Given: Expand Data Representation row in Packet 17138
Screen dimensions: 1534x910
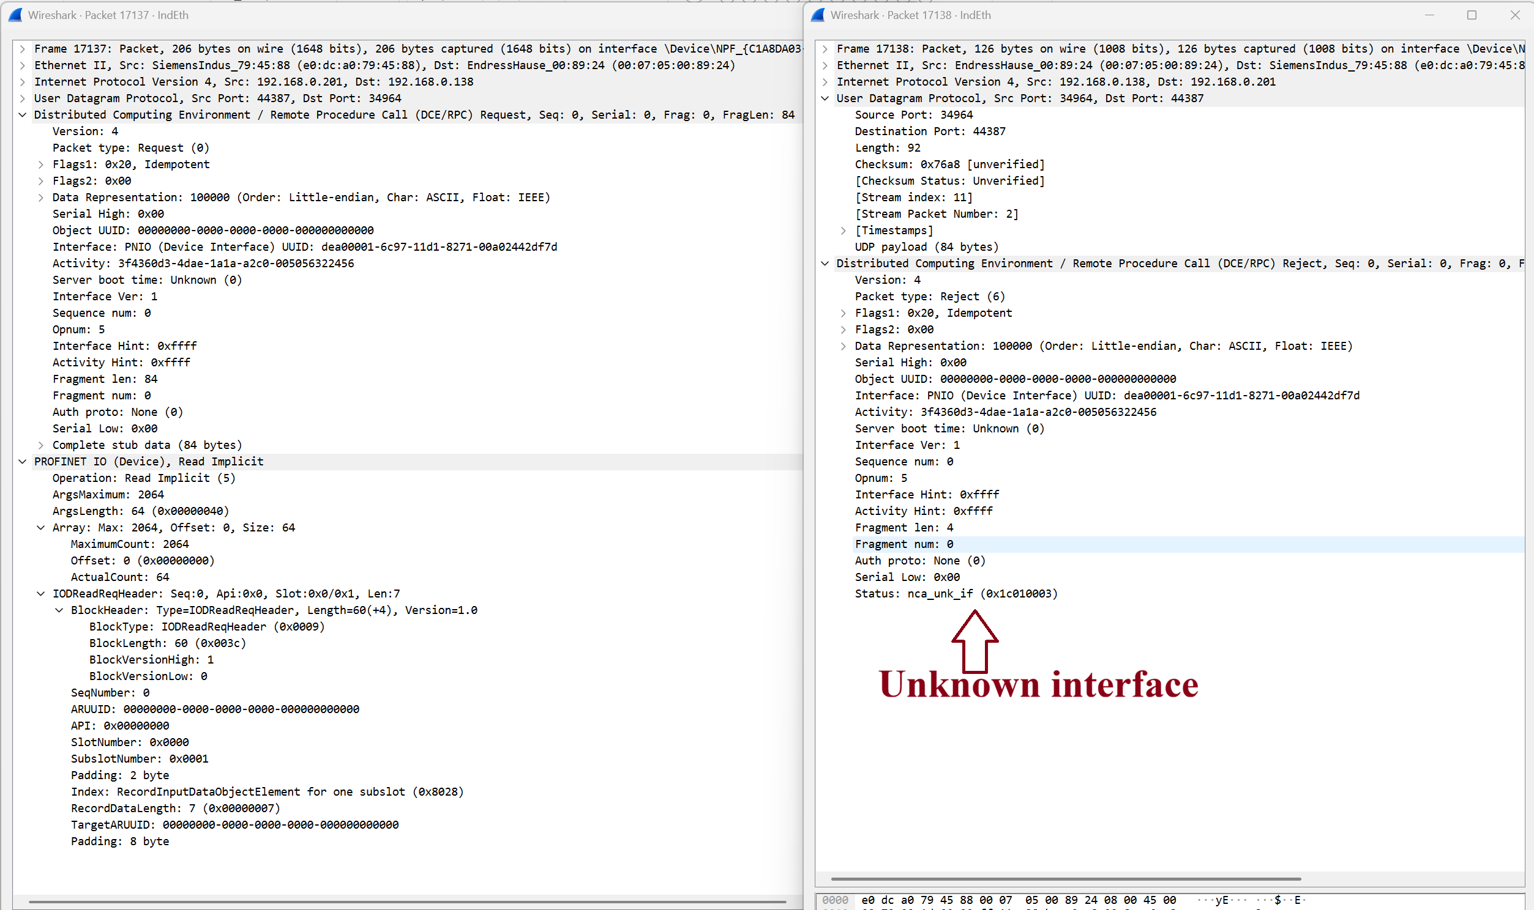Looking at the screenshot, I should click(x=843, y=347).
